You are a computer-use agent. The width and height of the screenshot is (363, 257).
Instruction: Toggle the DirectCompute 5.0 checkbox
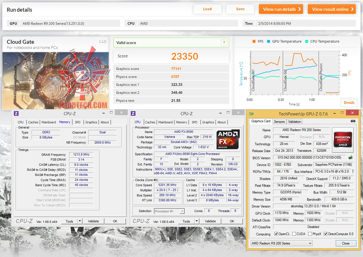coord(326,234)
